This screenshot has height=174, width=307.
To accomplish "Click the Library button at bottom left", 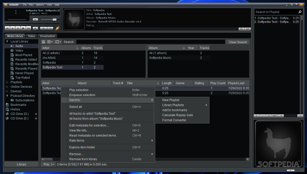I will (21, 164).
